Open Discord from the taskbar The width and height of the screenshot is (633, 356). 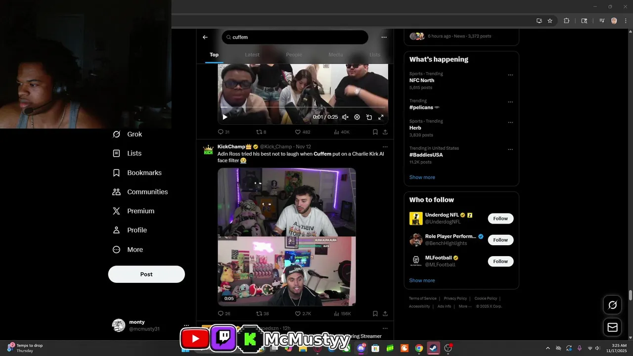click(362, 348)
